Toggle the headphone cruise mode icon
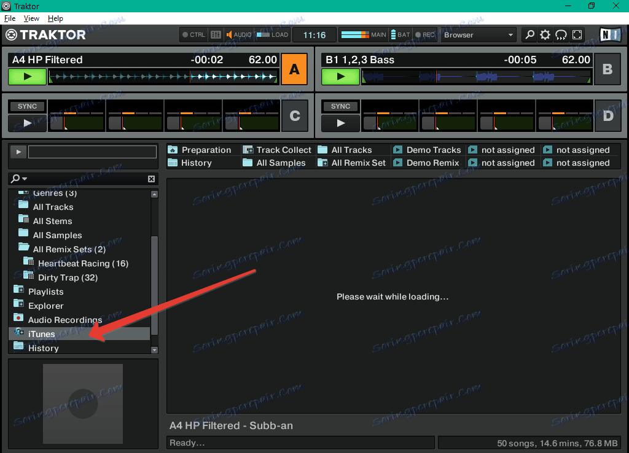 (561, 35)
